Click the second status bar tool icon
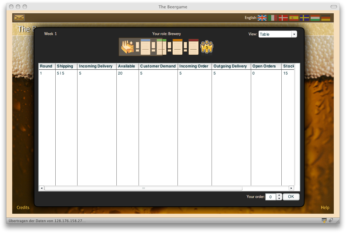The image size is (346, 233). 331,220
